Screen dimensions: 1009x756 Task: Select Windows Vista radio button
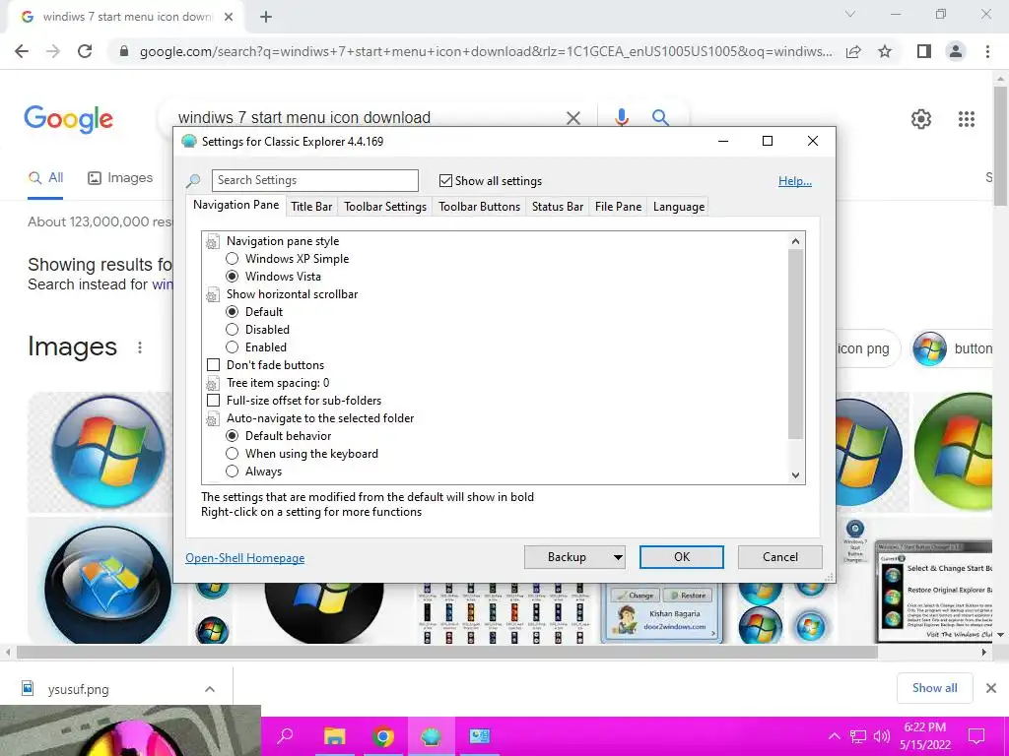pos(233,277)
